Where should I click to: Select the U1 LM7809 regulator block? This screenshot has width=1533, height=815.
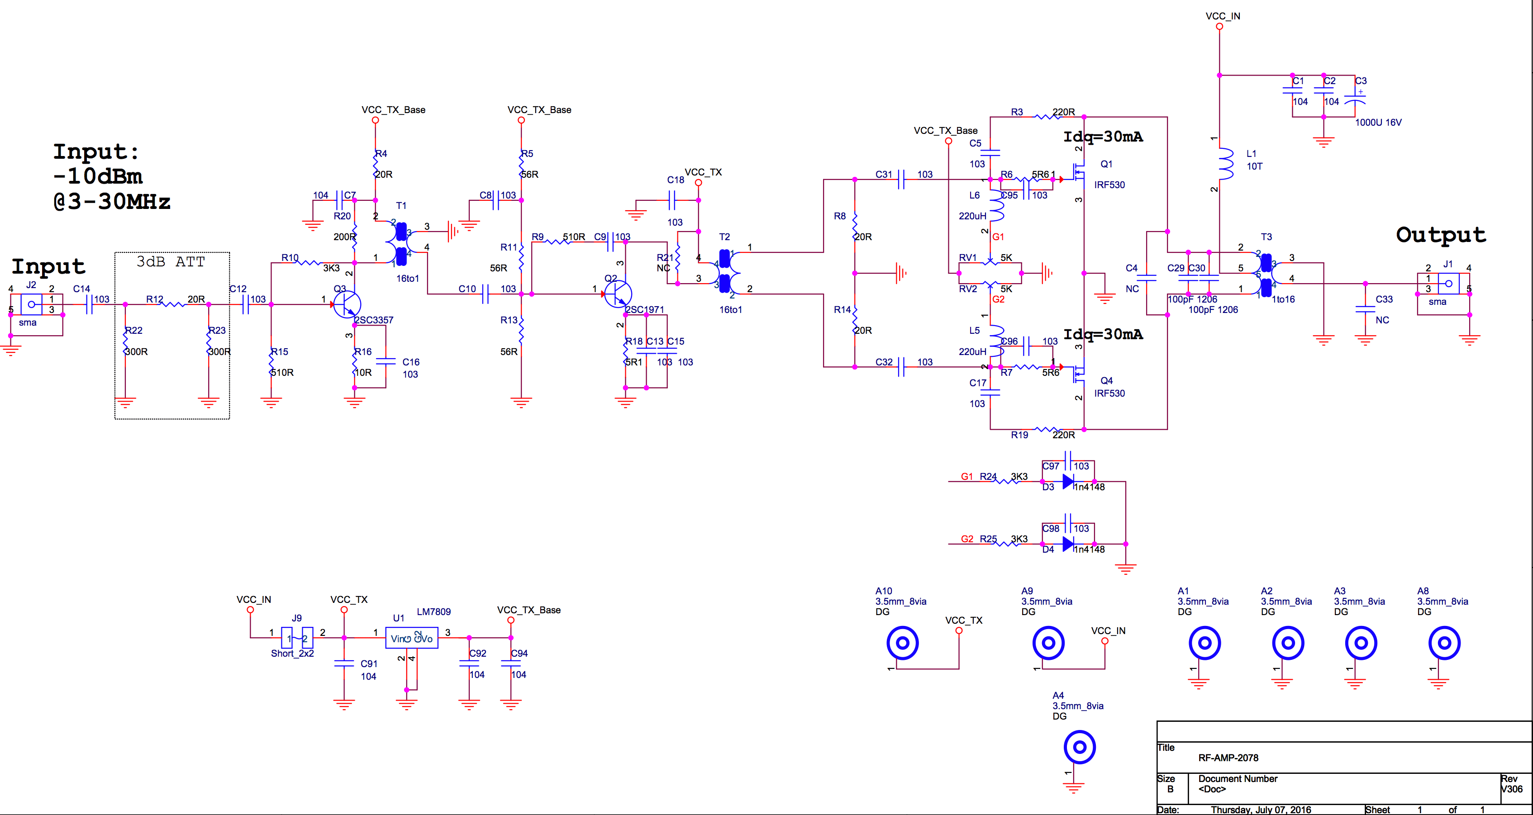pyautogui.click(x=411, y=638)
